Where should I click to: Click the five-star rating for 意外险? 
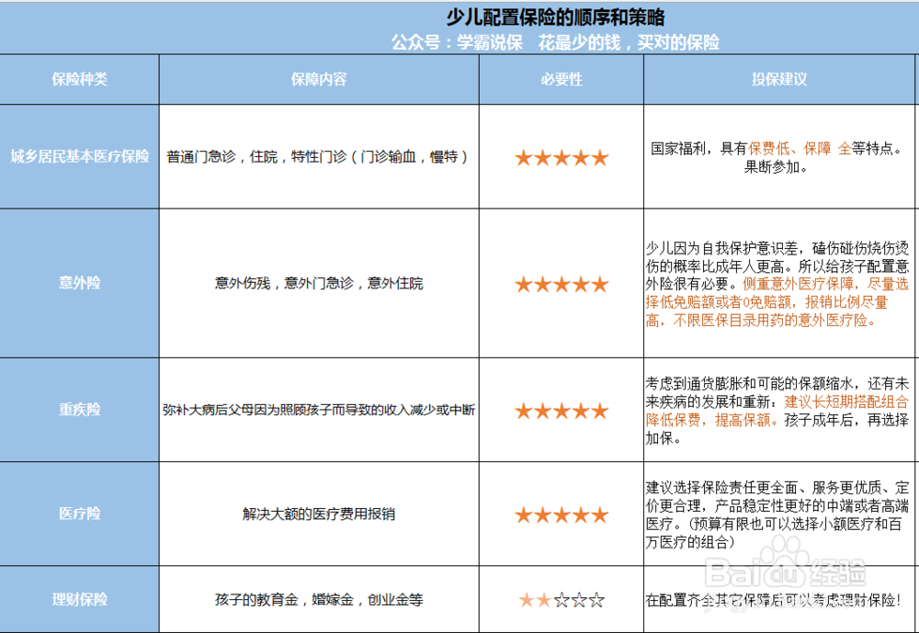562,284
